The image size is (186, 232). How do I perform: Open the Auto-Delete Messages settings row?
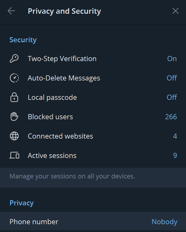(x=64, y=78)
